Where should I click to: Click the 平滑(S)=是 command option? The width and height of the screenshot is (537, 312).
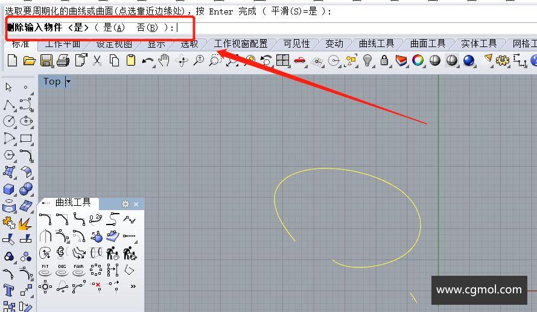click(294, 11)
